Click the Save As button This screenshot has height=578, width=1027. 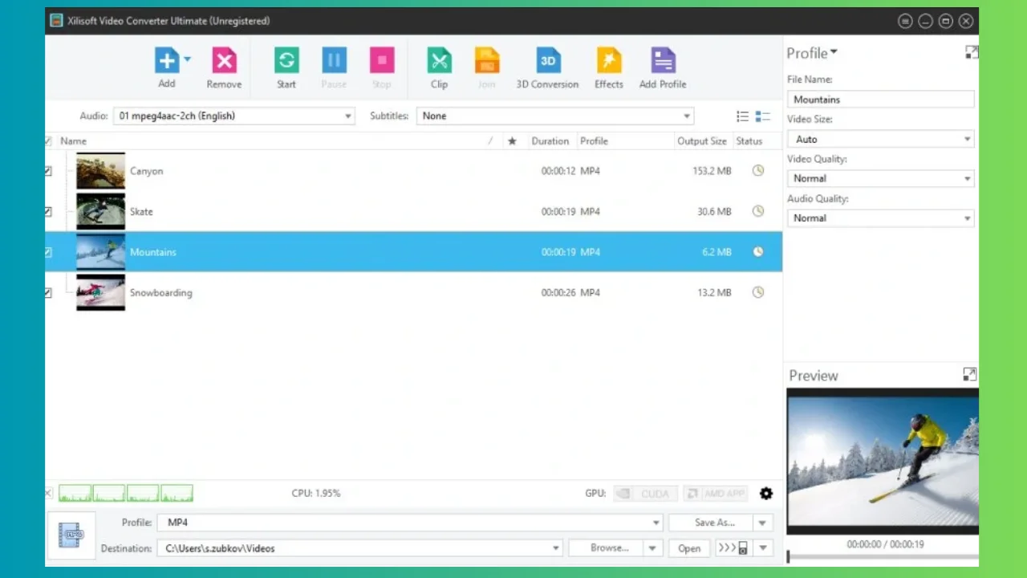coord(711,523)
